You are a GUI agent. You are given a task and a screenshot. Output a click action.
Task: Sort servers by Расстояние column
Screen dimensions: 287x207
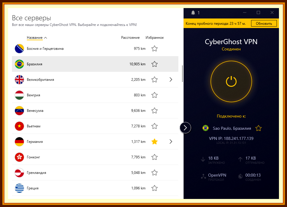pos(130,38)
